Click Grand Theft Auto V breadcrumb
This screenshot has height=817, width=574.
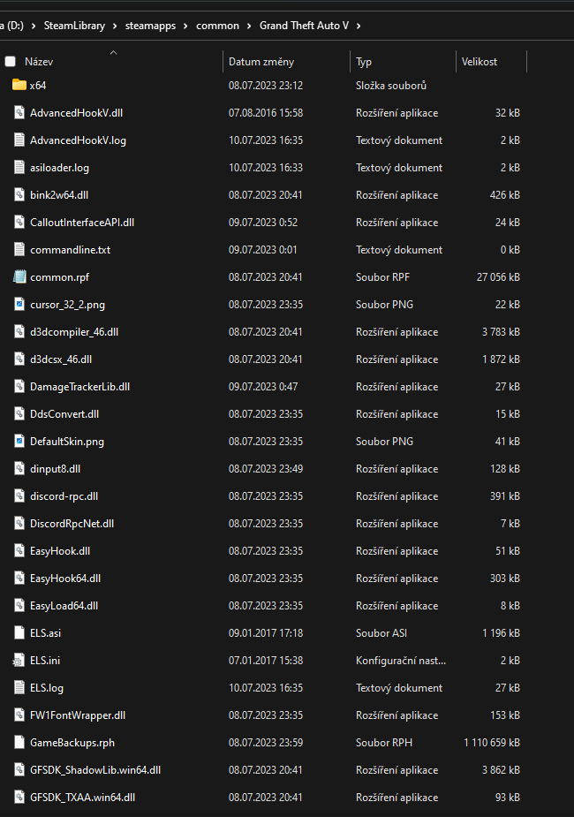tap(304, 26)
